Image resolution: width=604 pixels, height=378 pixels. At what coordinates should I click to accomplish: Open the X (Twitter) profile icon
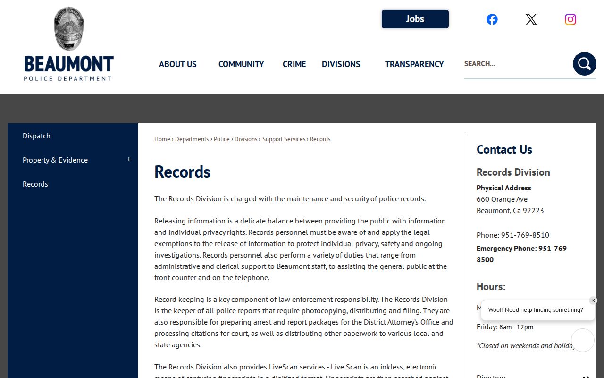click(531, 19)
